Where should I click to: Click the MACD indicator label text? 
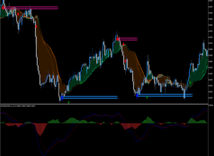(x=18, y=106)
